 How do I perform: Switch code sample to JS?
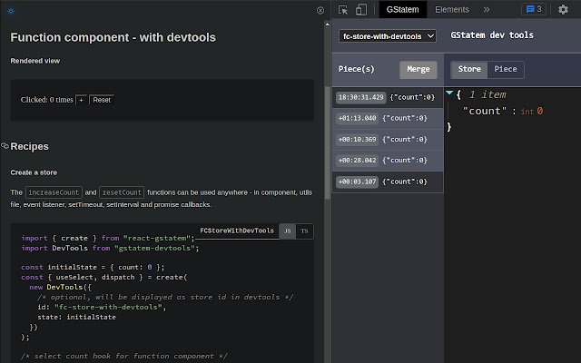[288, 231]
